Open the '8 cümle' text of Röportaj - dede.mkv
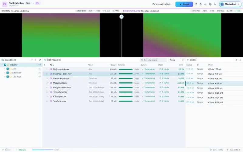This screenshot has height=152, width=243. 164,74
